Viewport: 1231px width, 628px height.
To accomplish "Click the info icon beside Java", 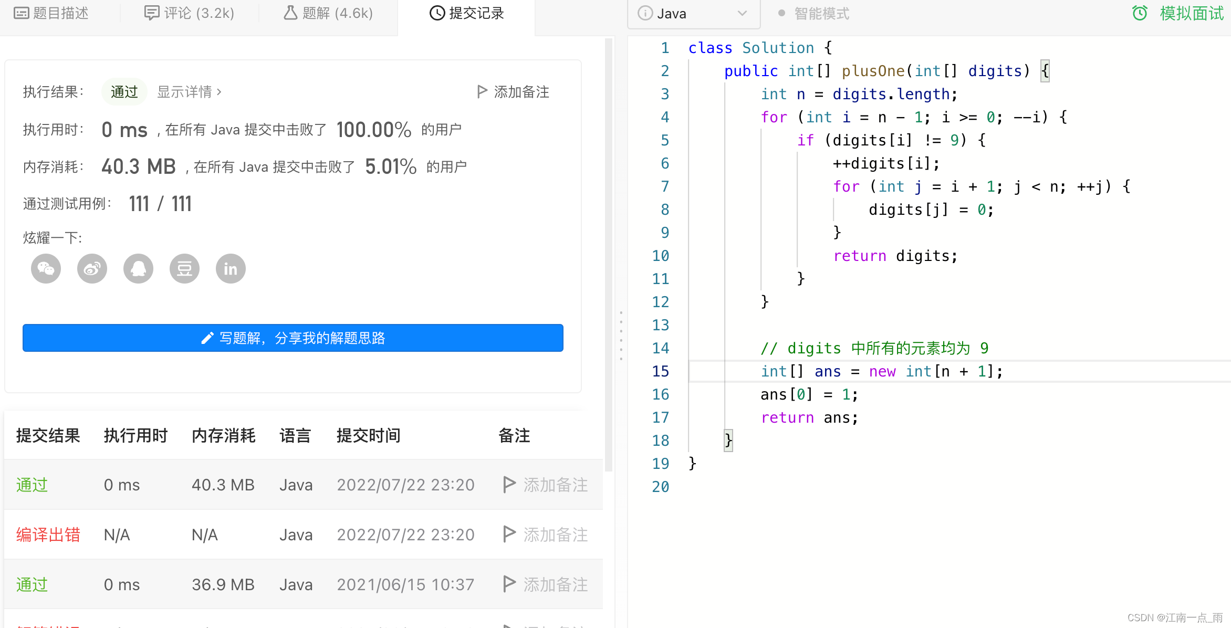I will pyautogui.click(x=645, y=13).
